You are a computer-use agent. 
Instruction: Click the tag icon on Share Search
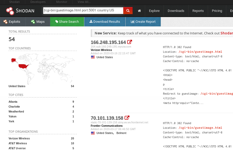click(x=57, y=21)
